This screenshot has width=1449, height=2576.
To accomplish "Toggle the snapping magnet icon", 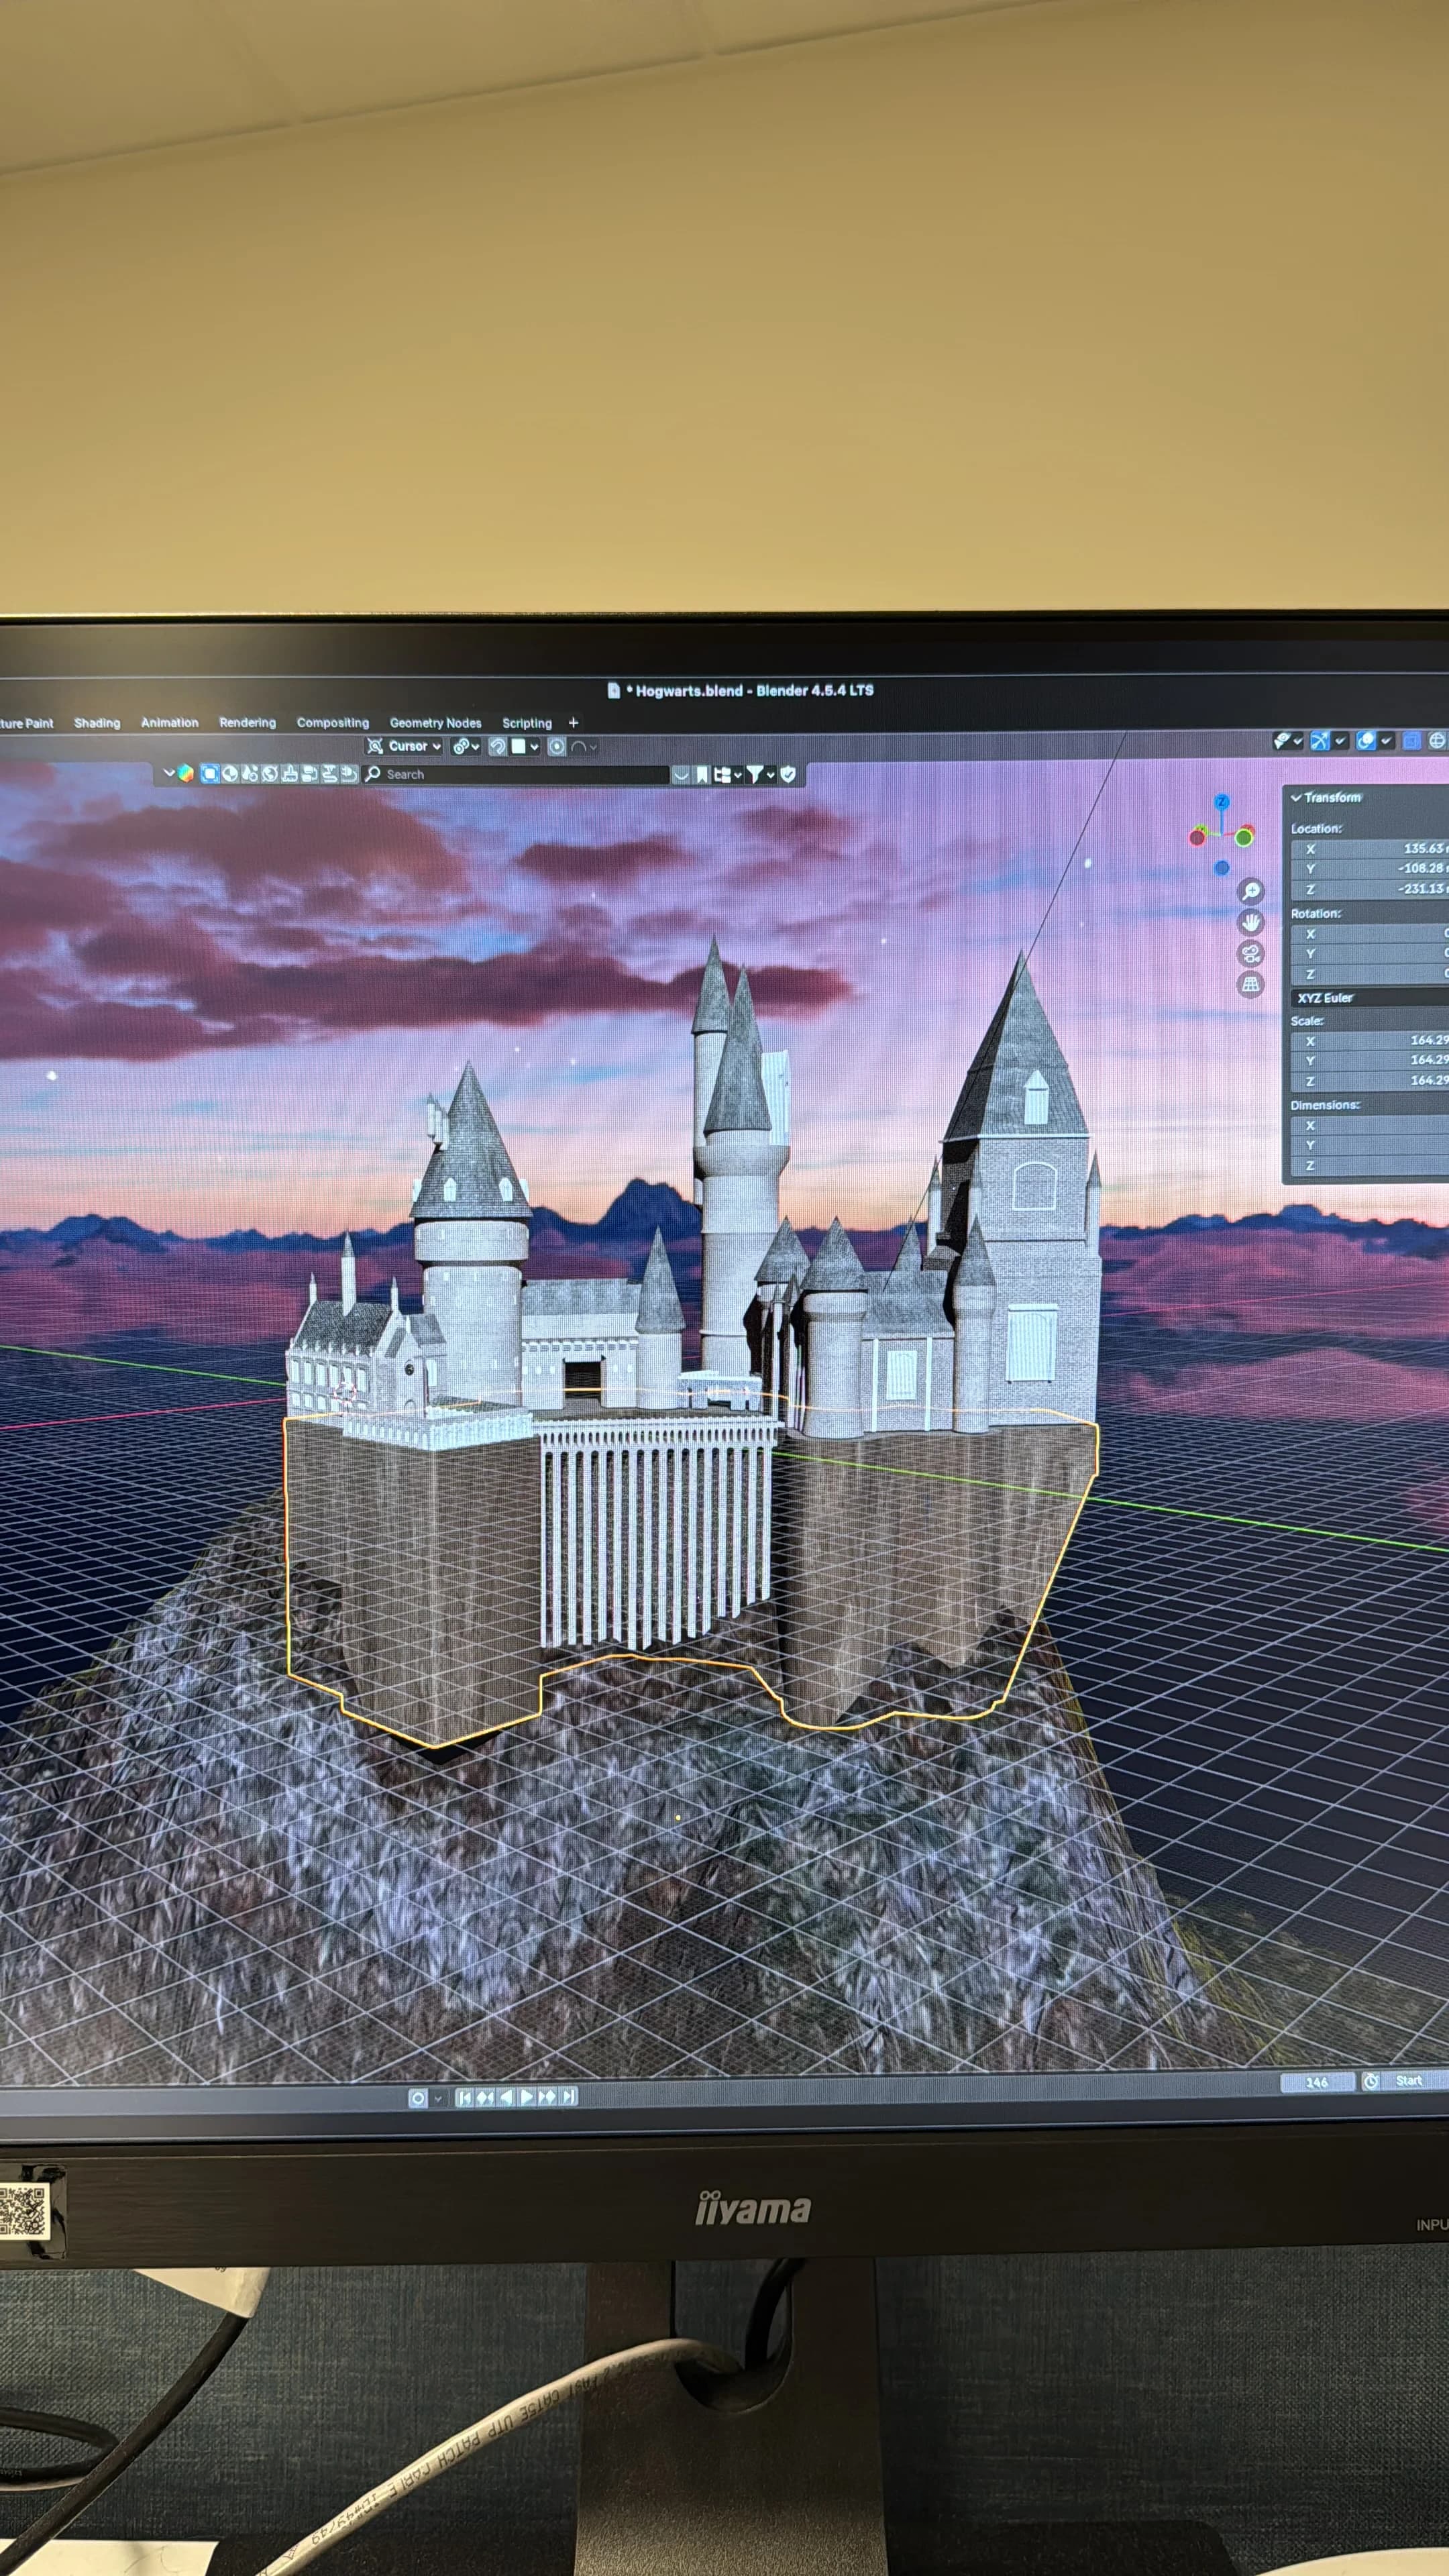I will 497,746.
